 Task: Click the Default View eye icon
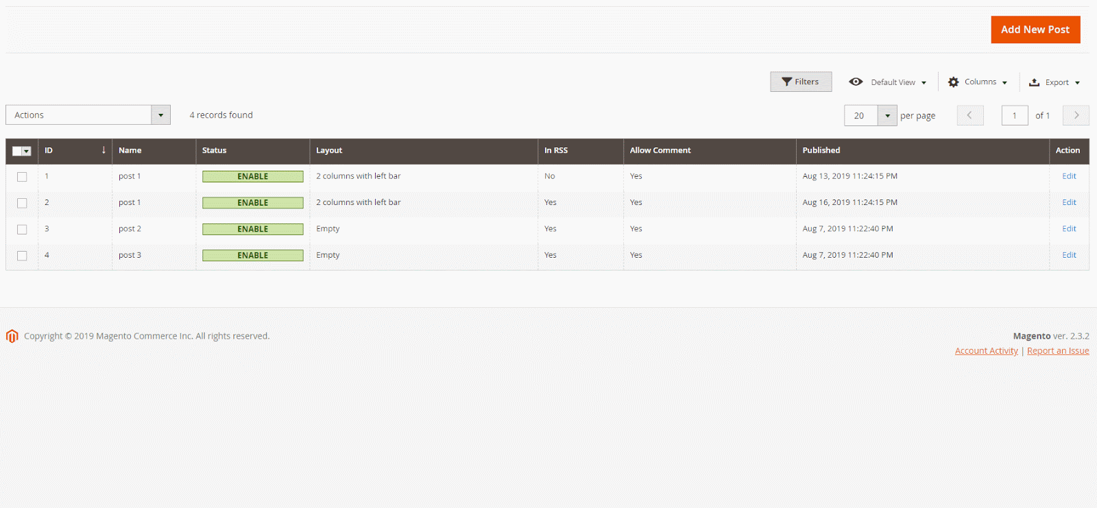(856, 82)
